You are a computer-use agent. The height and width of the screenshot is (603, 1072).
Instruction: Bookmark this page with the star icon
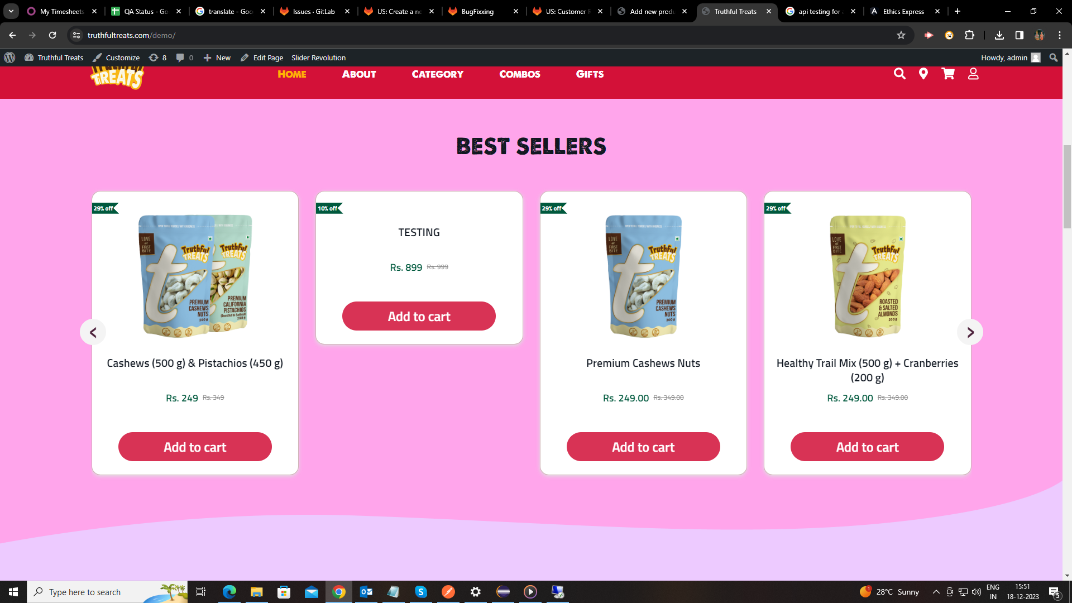pyautogui.click(x=901, y=35)
